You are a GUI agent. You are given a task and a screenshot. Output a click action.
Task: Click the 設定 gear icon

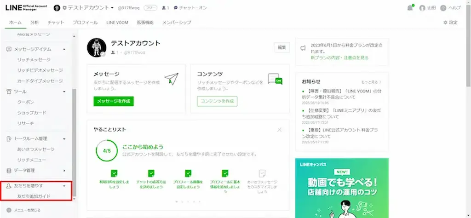click(x=445, y=23)
